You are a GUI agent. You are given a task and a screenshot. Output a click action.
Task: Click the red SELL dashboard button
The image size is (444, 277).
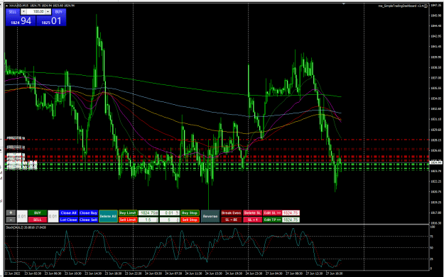tap(38, 220)
